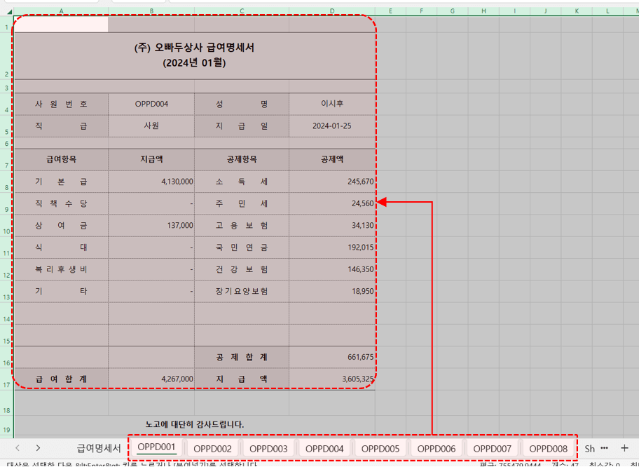Viewport: 639px width, 467px height.
Task: Select column B header
Action: [x=151, y=11]
